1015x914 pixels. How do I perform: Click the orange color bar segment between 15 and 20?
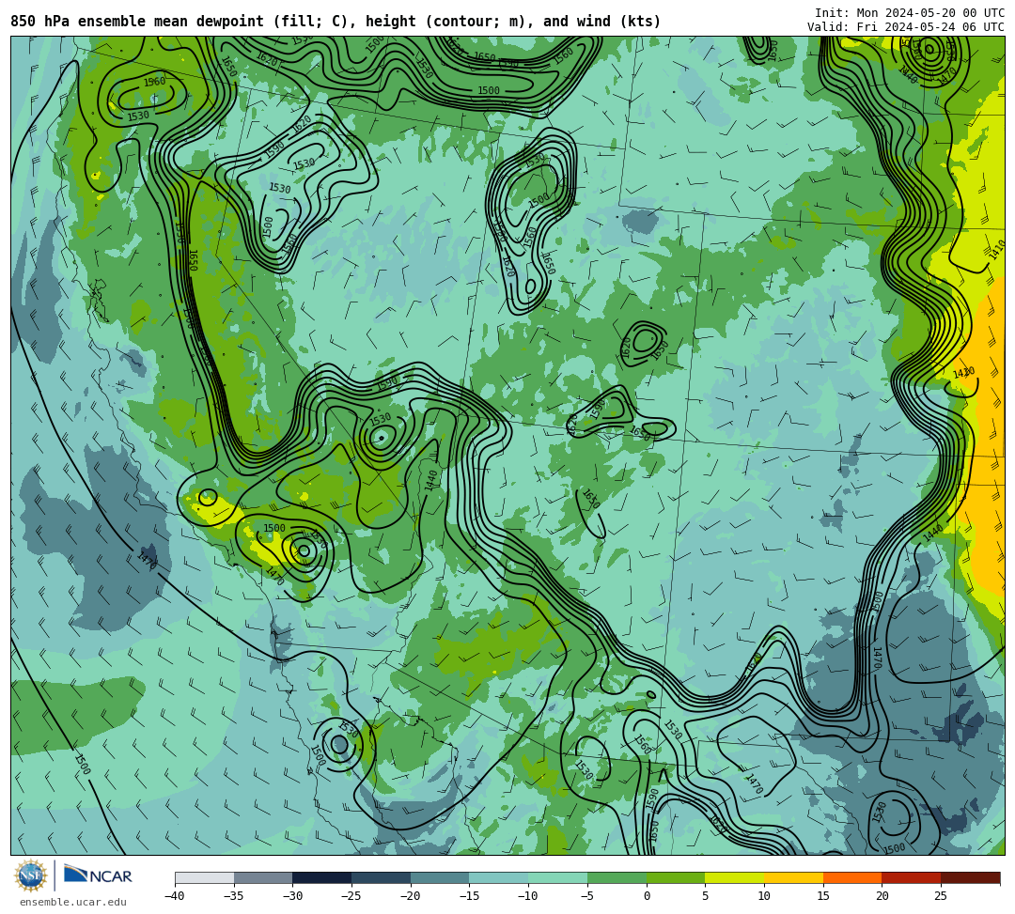point(852,877)
